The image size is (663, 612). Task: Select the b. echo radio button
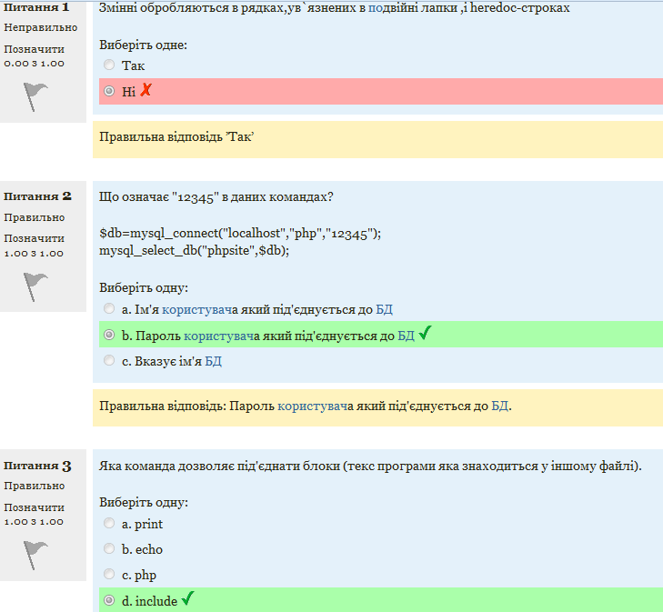click(x=109, y=548)
